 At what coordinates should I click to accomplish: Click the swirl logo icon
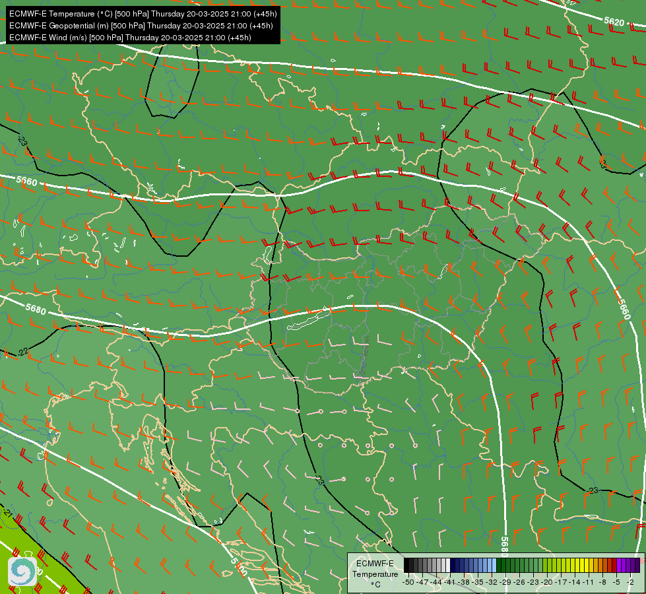(x=22, y=572)
